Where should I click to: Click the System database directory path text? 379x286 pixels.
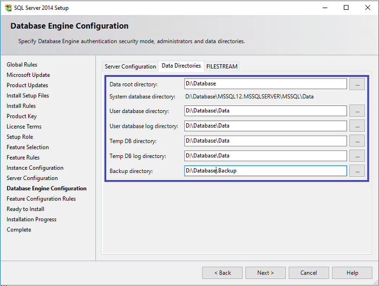click(250, 97)
